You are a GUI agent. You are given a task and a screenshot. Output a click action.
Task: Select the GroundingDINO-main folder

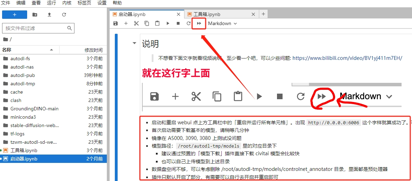click(53, 109)
